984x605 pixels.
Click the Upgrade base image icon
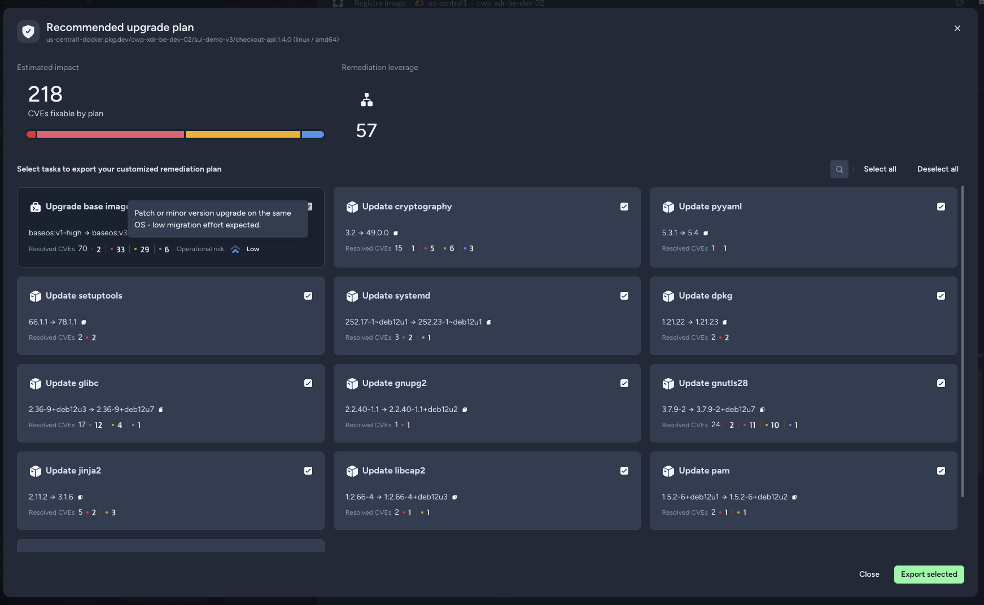tap(36, 207)
